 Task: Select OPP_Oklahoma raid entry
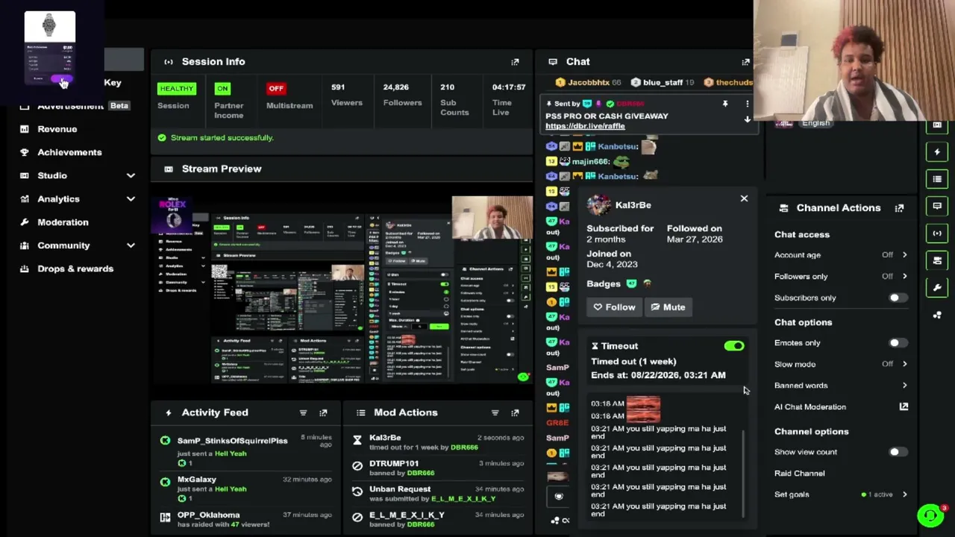(x=208, y=515)
